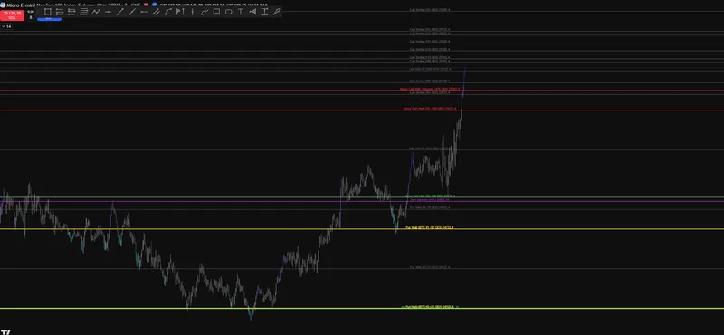Click the upper red Major Call Wall line
This screenshot has width=724, height=335.
[362, 91]
